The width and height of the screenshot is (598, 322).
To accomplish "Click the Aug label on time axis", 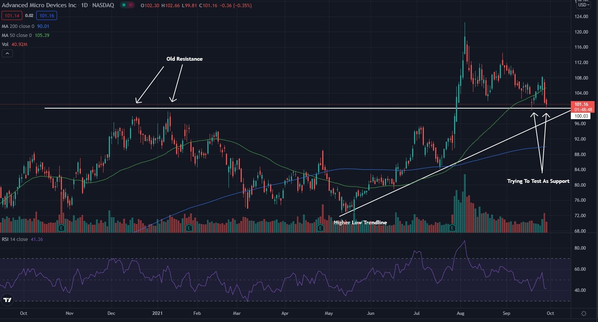I will point(460,313).
